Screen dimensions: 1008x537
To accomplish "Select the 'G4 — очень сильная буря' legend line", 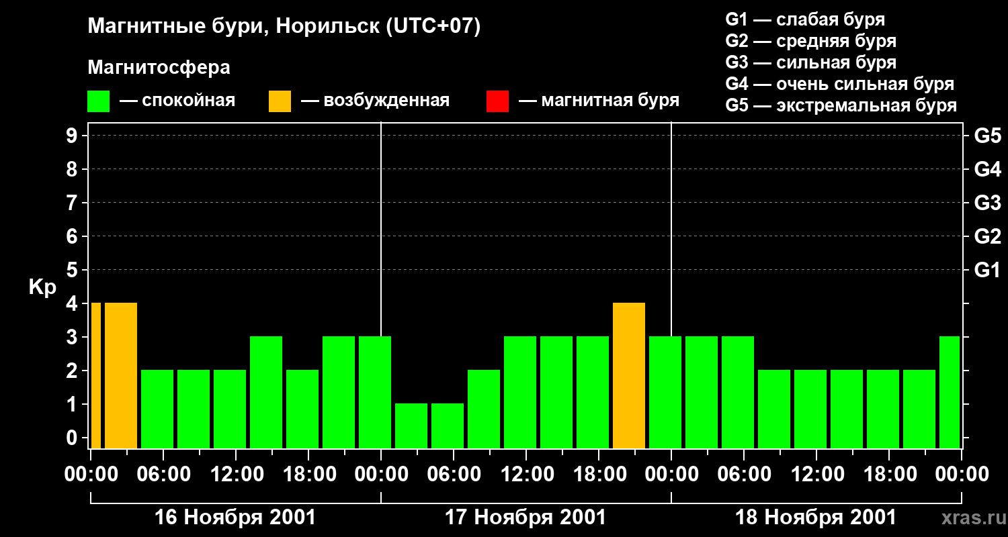I will tap(840, 84).
